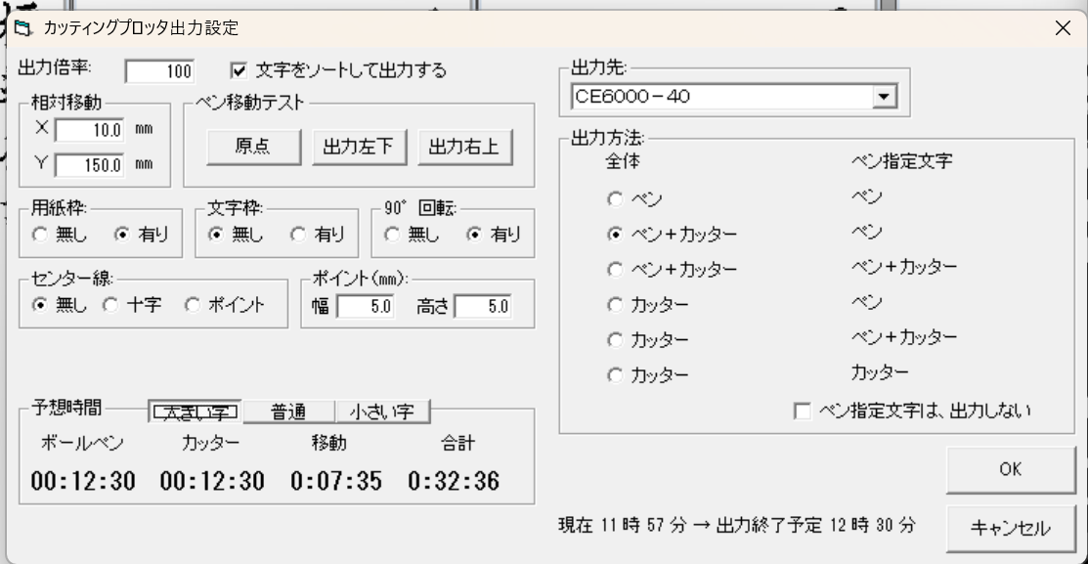Select ポイント for センター線
Screen dimensions: 1088x564
pyautogui.click(x=193, y=305)
